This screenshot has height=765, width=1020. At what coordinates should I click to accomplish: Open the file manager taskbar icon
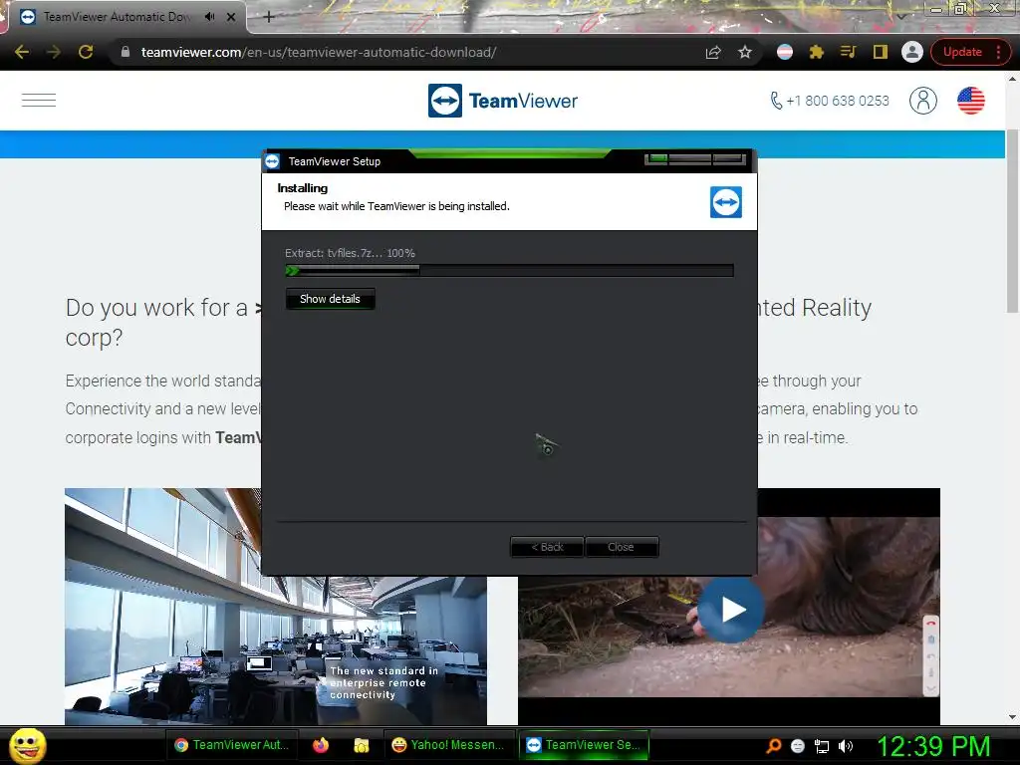(361, 745)
